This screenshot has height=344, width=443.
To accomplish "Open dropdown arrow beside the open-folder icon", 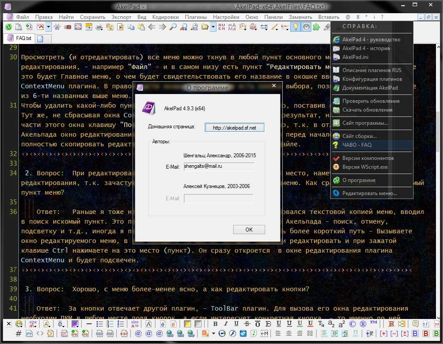I will coord(213,27).
